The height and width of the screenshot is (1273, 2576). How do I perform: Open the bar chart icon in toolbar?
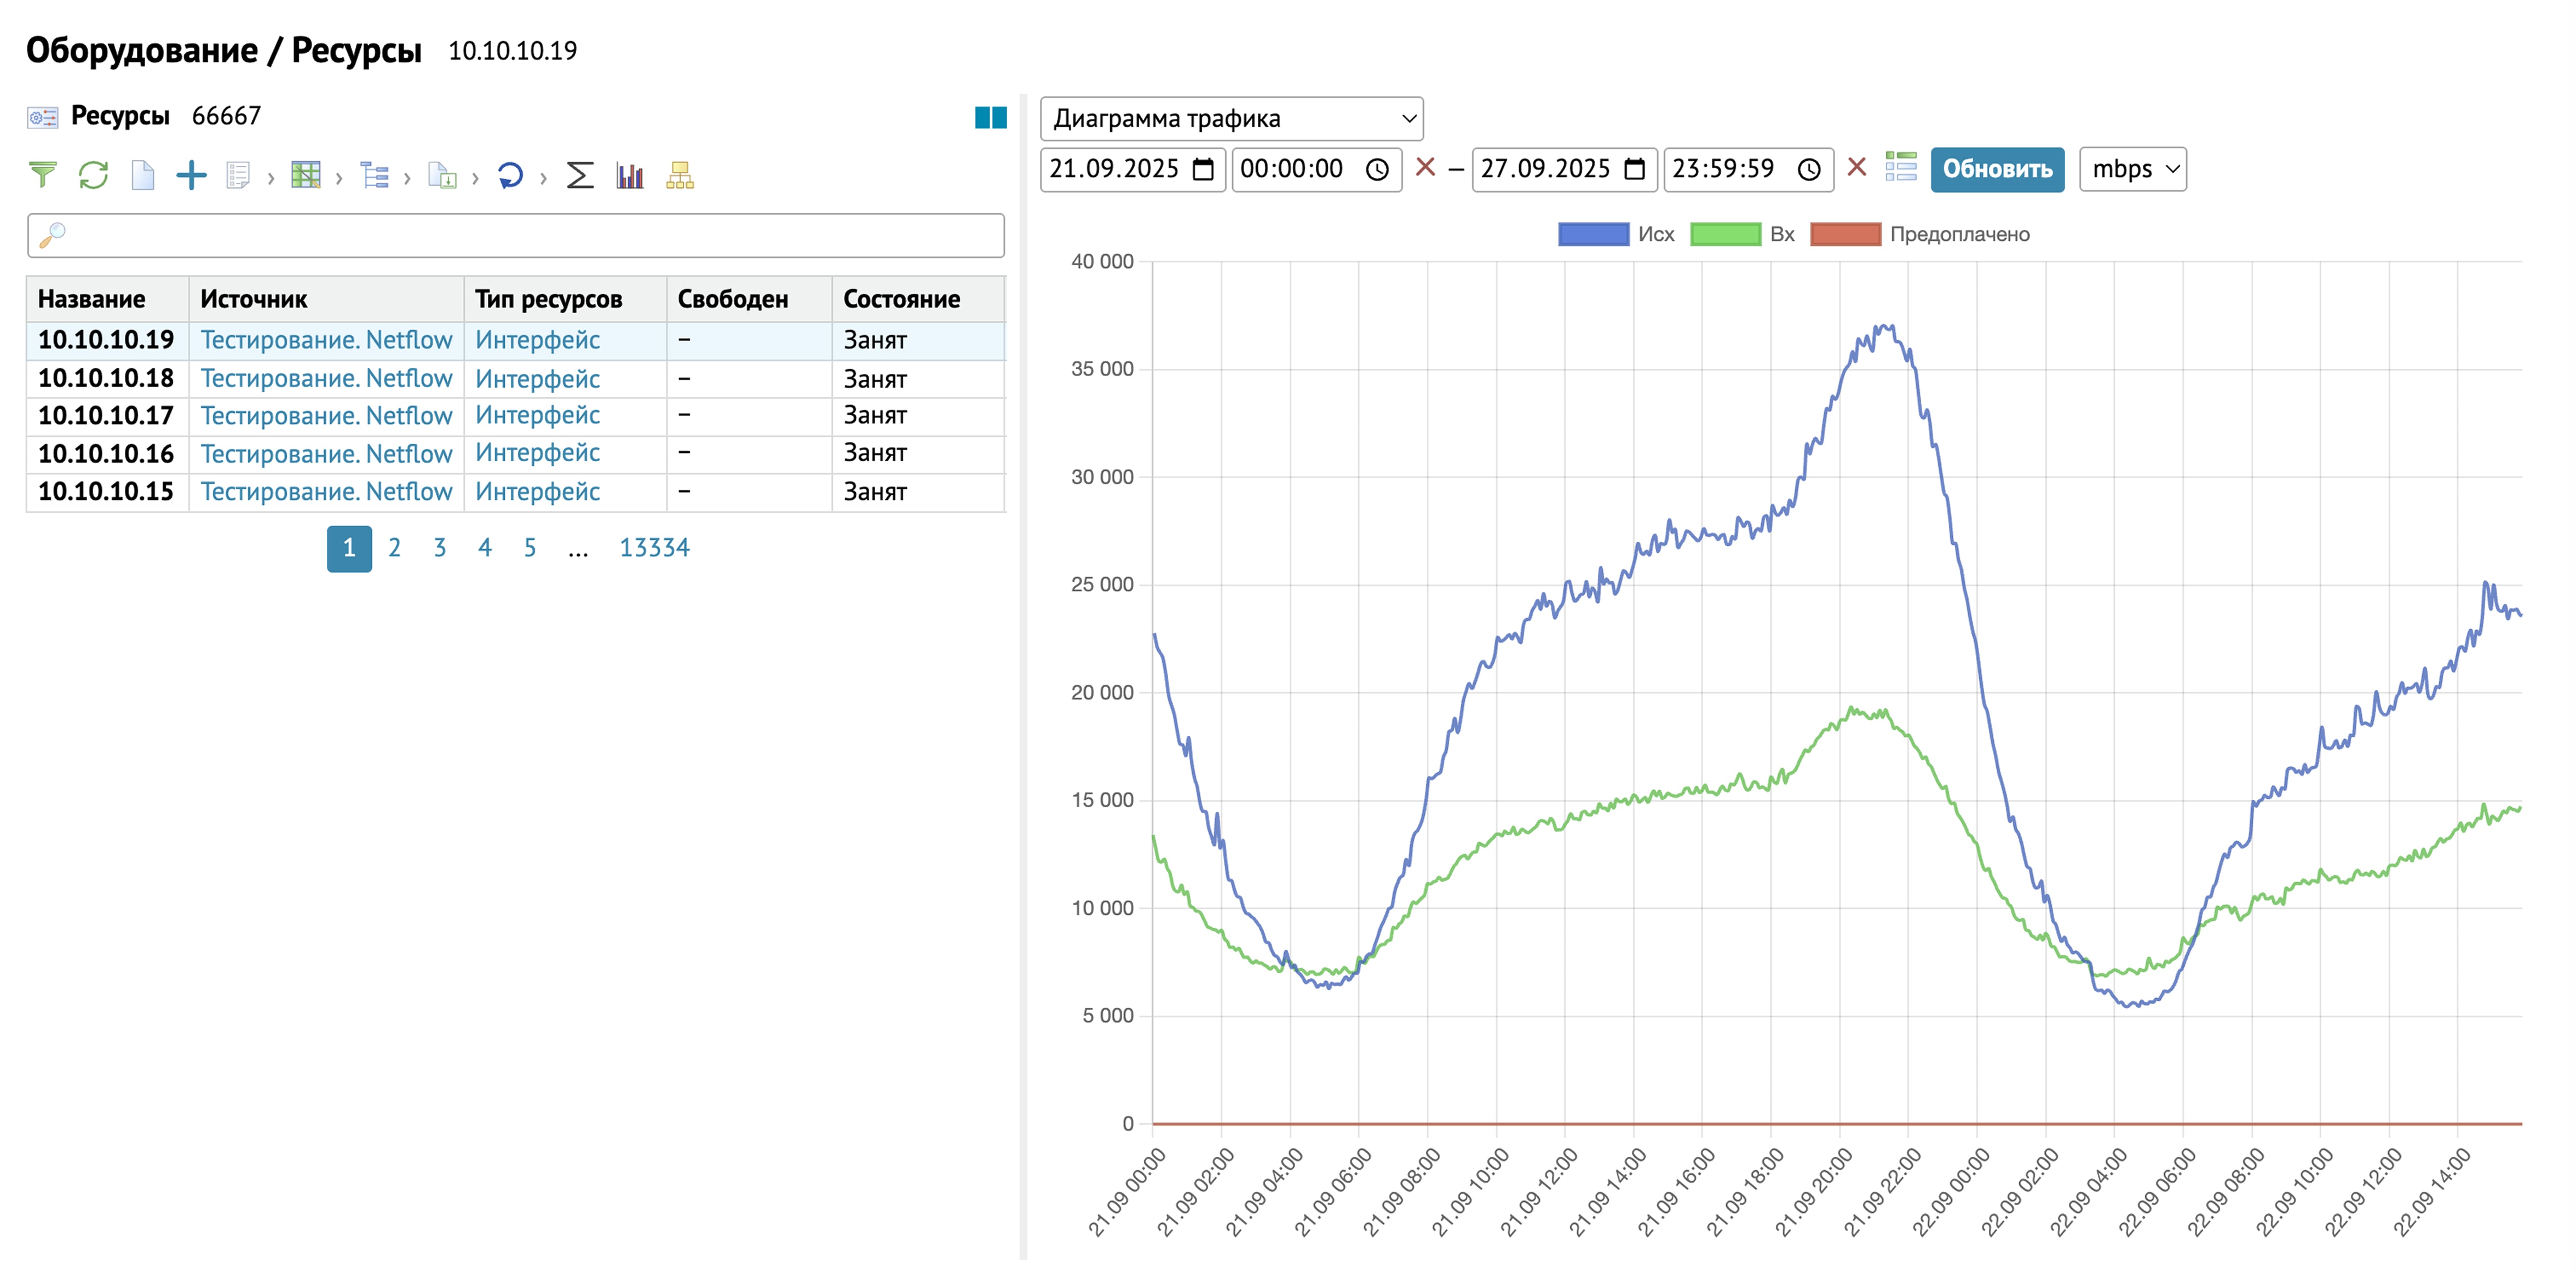coord(630,175)
